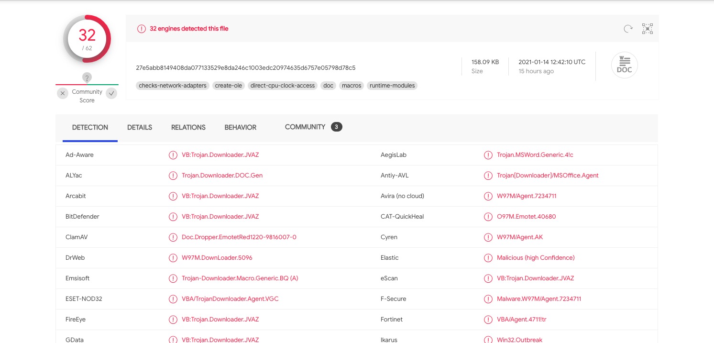
Task: Click the community comment count badge 3
Action: click(337, 127)
